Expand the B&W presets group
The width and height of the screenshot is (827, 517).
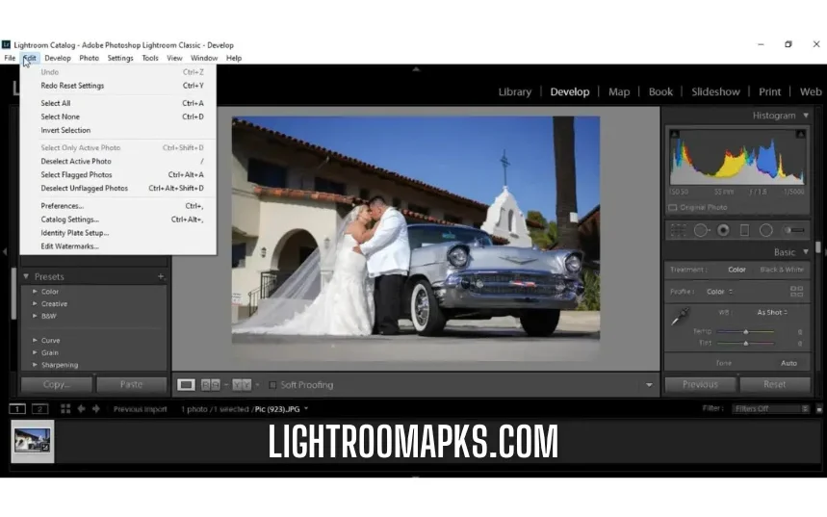pyautogui.click(x=35, y=316)
